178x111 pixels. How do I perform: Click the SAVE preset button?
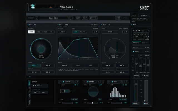[x=85, y=18]
